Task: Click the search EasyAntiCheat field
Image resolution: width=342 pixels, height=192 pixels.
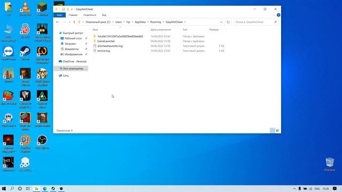Action: [256, 22]
